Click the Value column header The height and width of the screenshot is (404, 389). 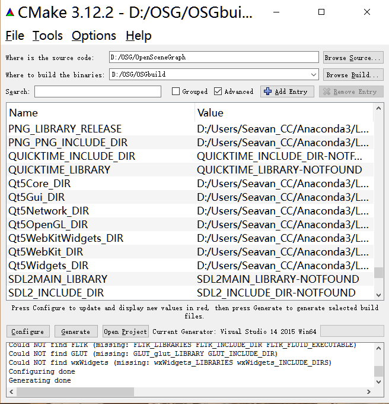284,113
